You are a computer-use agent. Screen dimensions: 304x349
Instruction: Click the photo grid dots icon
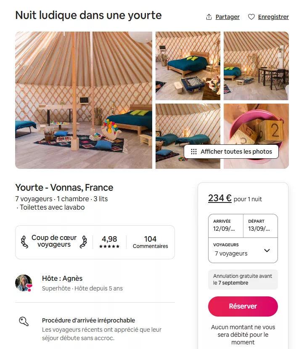(193, 152)
